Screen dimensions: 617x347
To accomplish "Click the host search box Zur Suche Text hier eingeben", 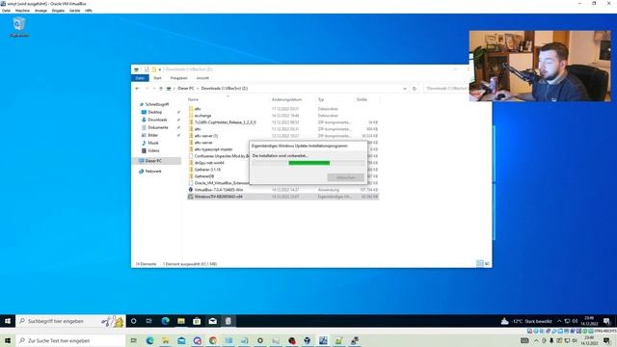I will [70, 340].
